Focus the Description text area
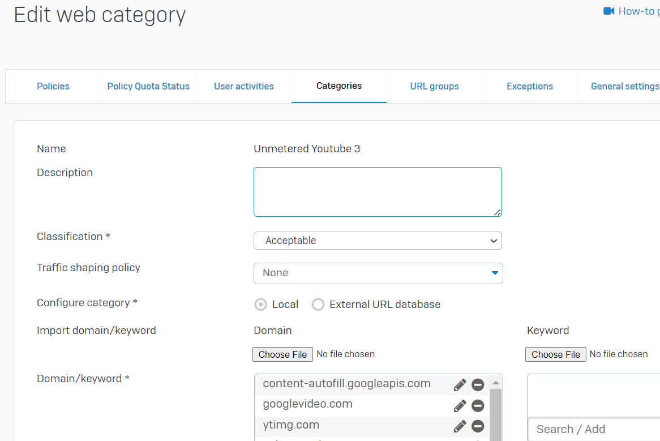660x441 pixels. pos(378,192)
